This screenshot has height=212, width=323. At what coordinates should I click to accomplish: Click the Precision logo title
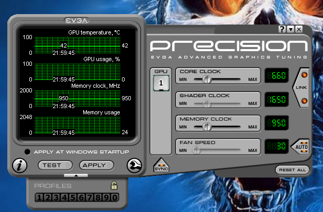click(229, 45)
